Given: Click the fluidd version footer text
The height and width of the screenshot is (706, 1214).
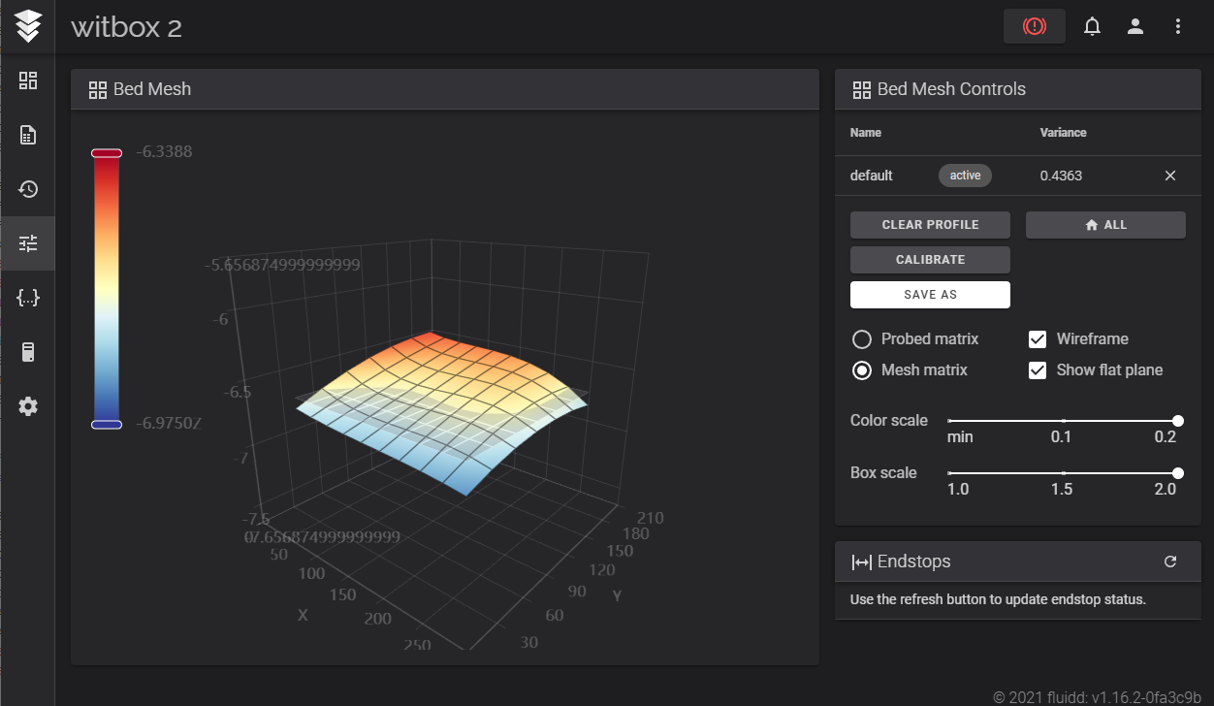Looking at the screenshot, I should pos(1098,697).
